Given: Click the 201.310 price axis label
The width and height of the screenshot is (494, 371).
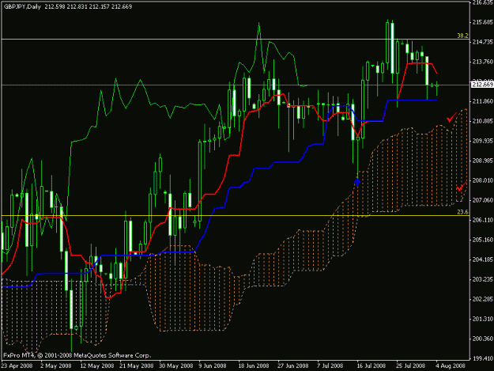Looking at the screenshot, I should (483, 319).
